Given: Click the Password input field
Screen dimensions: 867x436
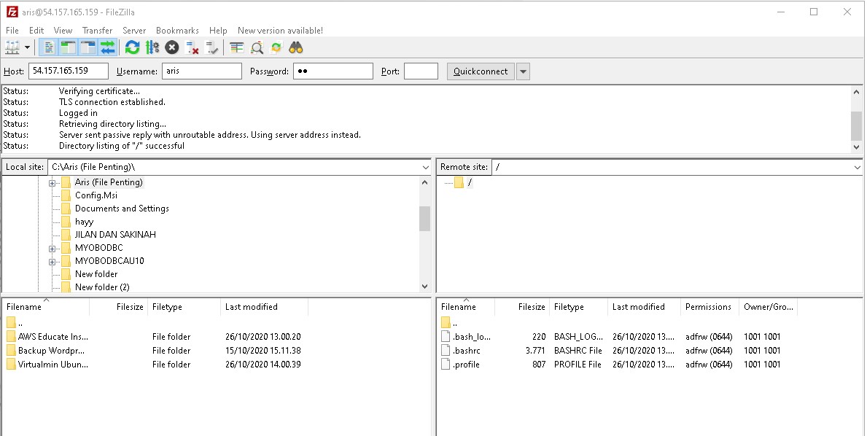Looking at the screenshot, I should pyautogui.click(x=333, y=71).
